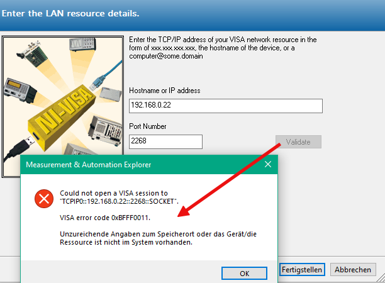Click the Validate button
The width and height of the screenshot is (385, 283).
click(x=298, y=142)
